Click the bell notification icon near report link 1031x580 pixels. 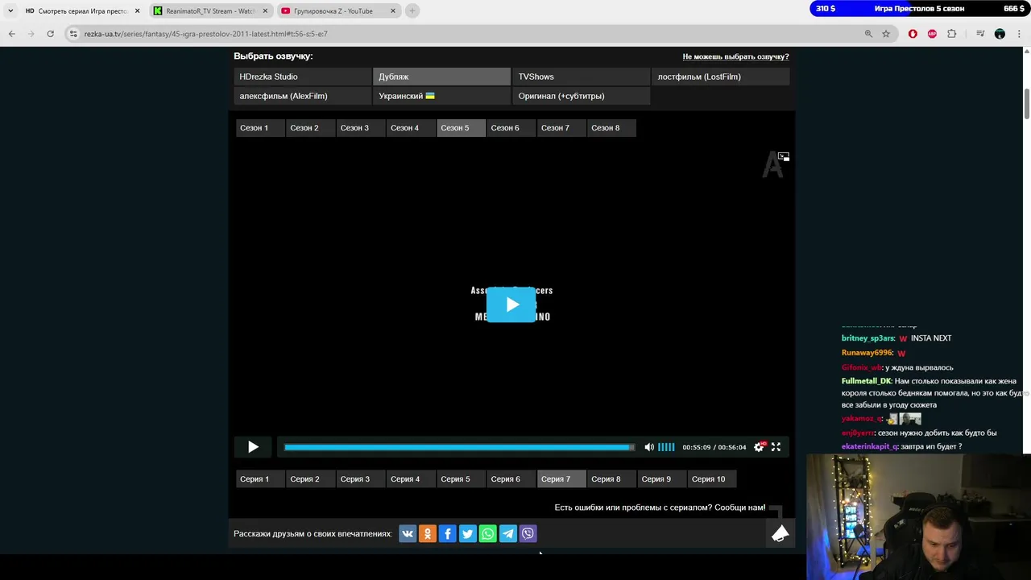click(x=780, y=533)
